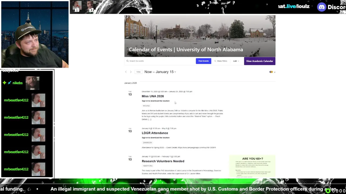
Task: Open the Discord logo link
Action: pos(322,7)
